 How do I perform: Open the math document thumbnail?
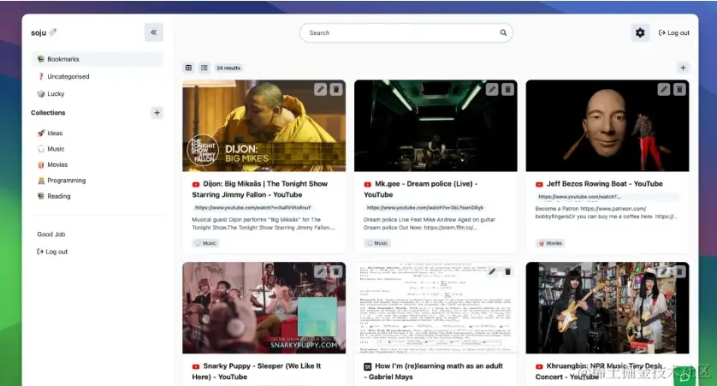click(436, 308)
